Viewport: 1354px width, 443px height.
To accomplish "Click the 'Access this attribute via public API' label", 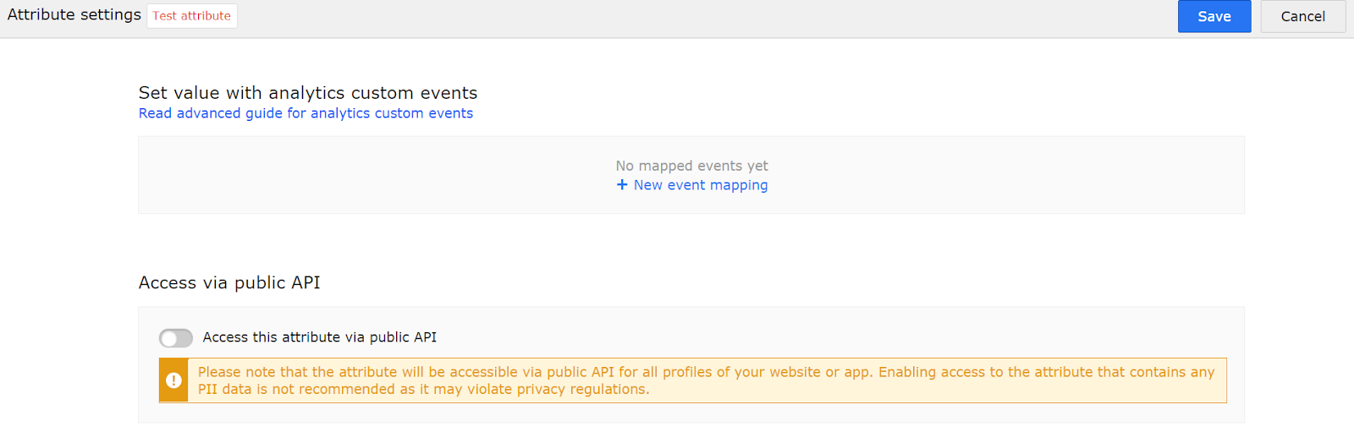I will click(x=320, y=337).
